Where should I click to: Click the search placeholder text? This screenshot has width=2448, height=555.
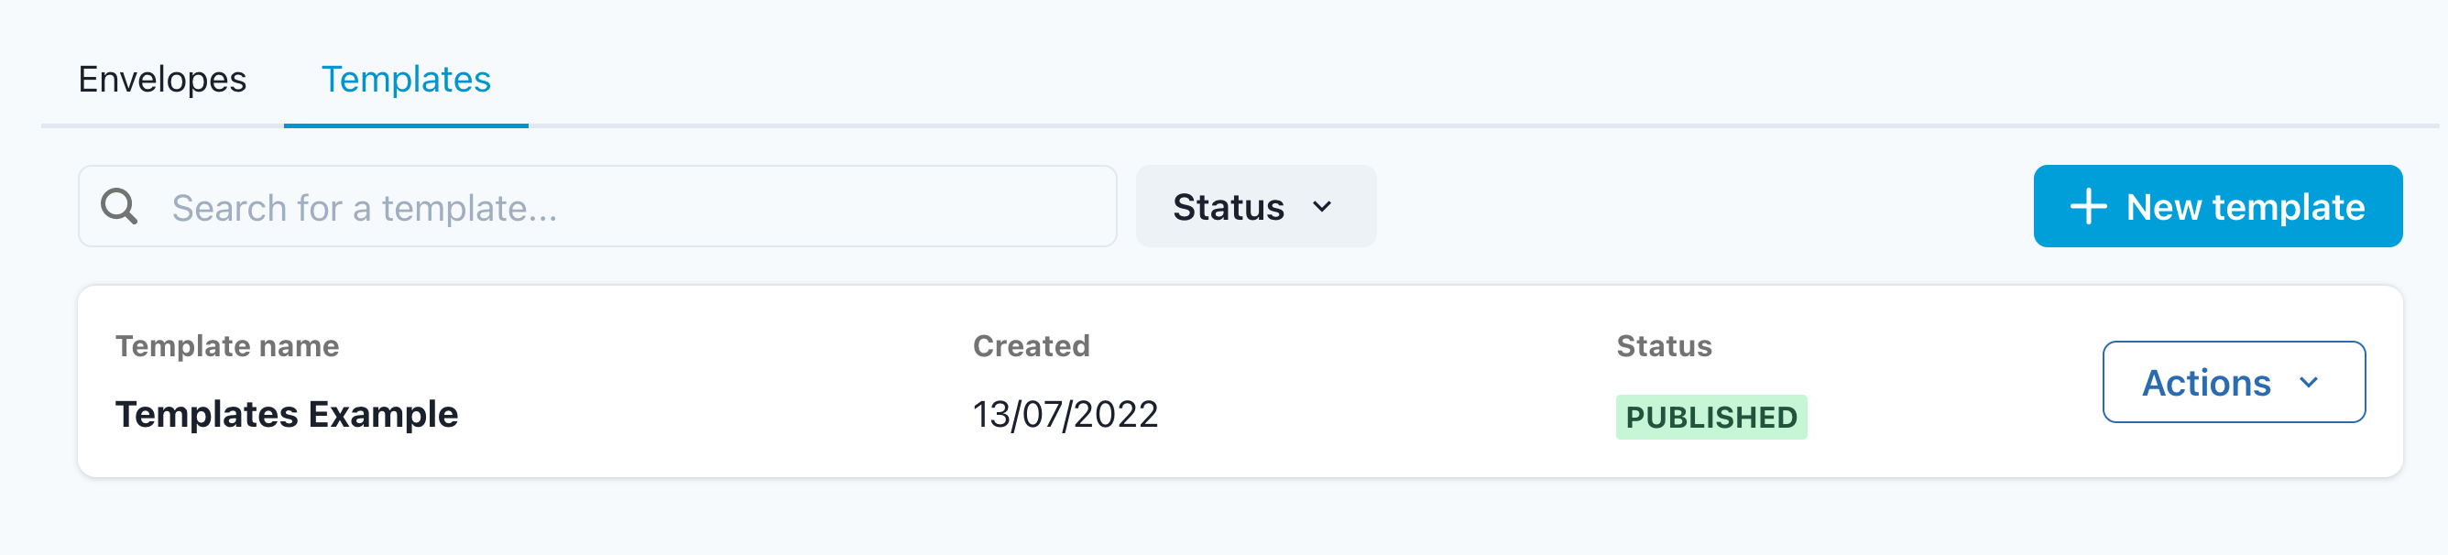point(364,208)
